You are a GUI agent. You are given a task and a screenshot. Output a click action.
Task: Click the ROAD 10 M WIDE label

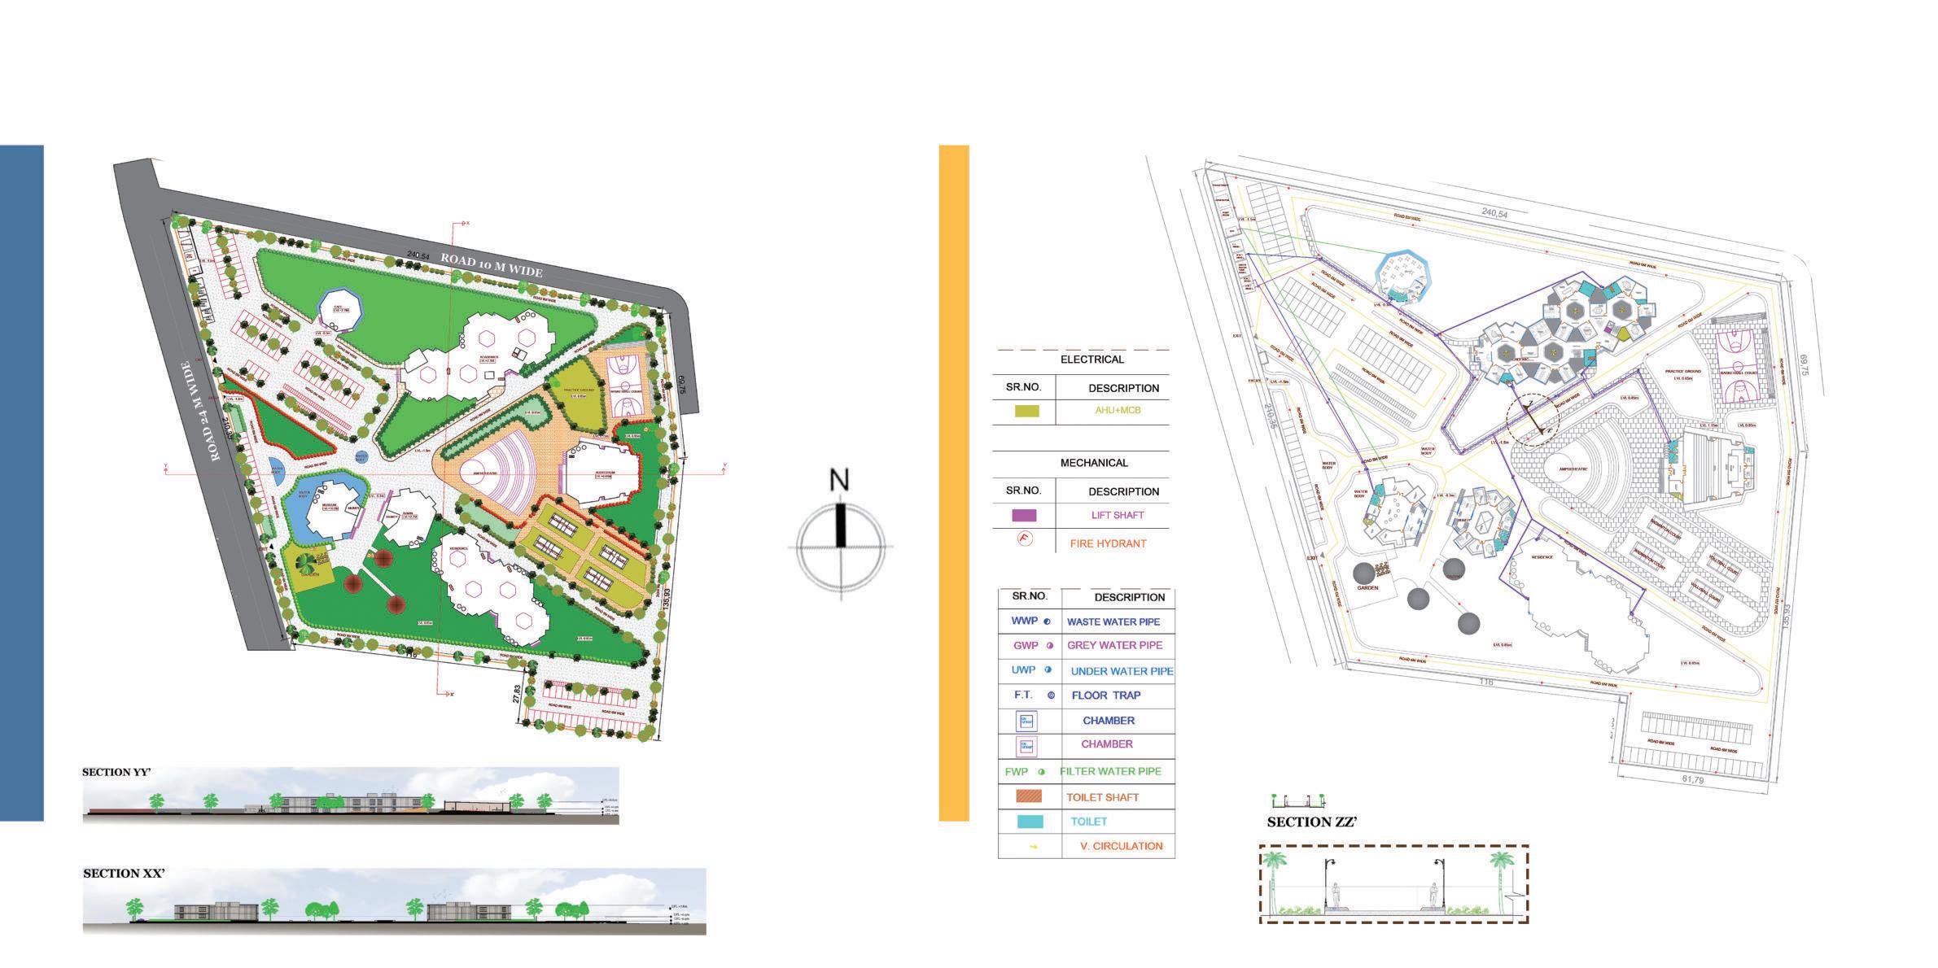(491, 264)
